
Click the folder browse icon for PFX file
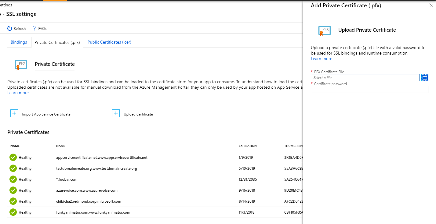(x=425, y=78)
